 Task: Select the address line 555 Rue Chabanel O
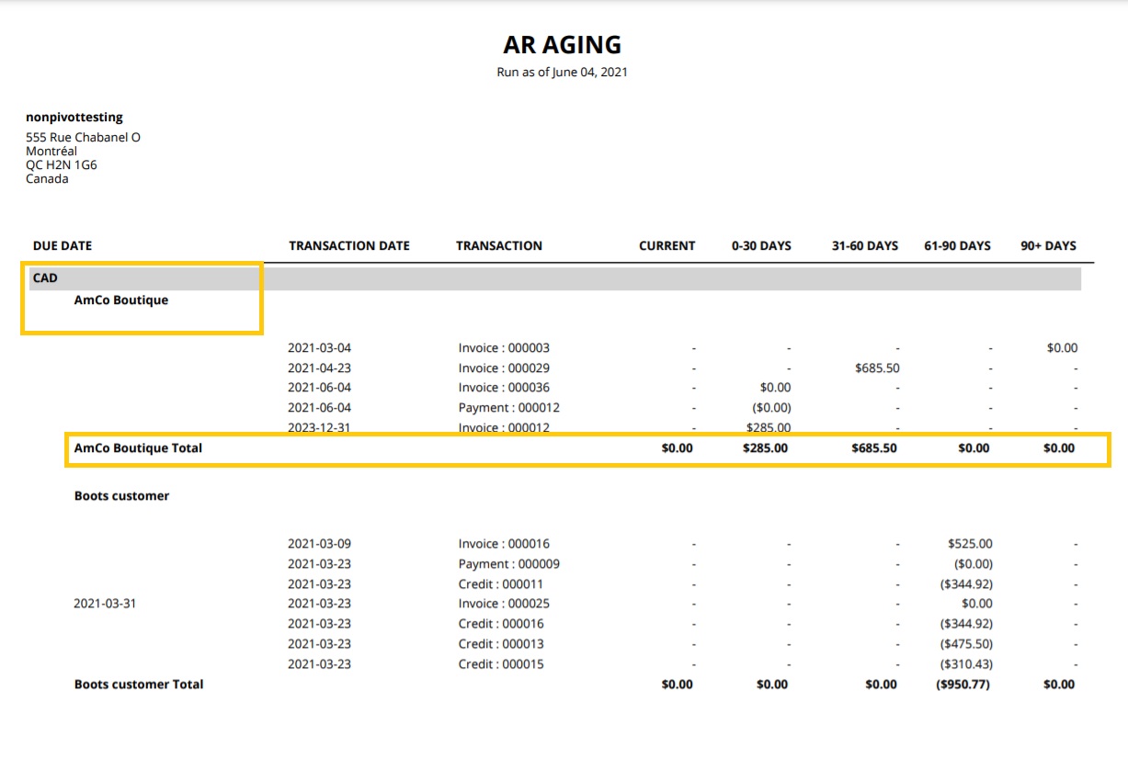[x=84, y=137]
